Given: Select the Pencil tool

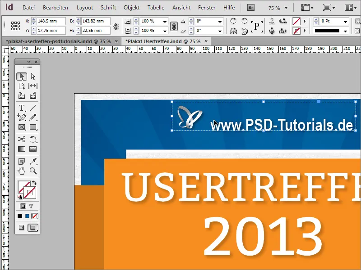Looking at the screenshot, I should click(33, 117).
